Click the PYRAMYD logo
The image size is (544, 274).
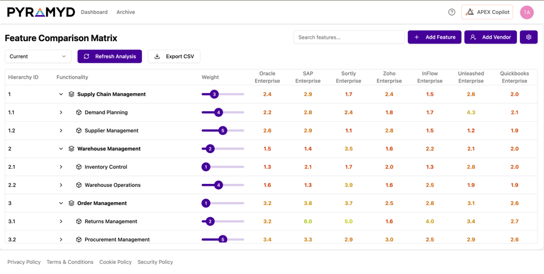41,12
